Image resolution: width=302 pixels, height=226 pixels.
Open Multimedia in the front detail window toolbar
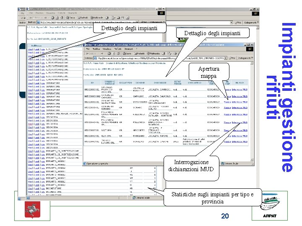154,54
